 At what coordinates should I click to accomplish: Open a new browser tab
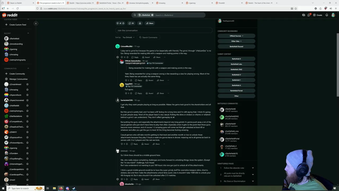[276, 3]
